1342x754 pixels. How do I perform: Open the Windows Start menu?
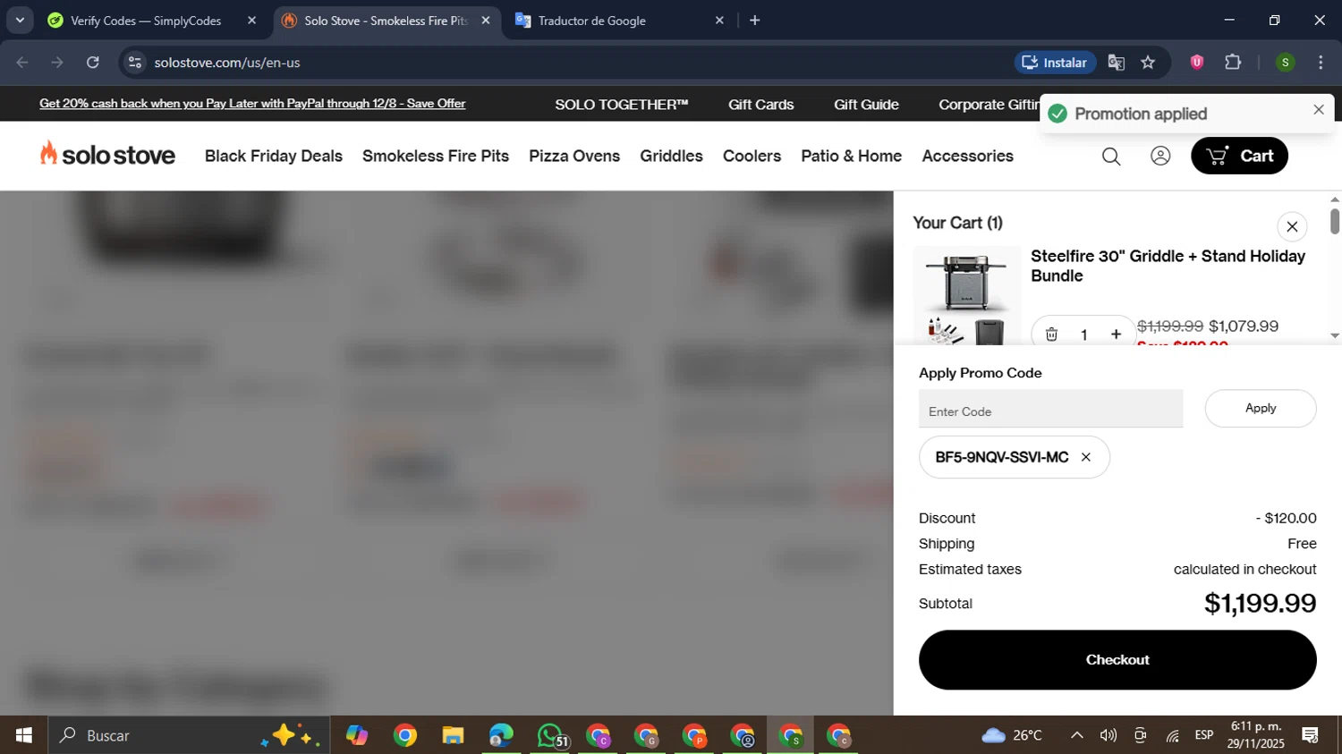pyautogui.click(x=24, y=735)
